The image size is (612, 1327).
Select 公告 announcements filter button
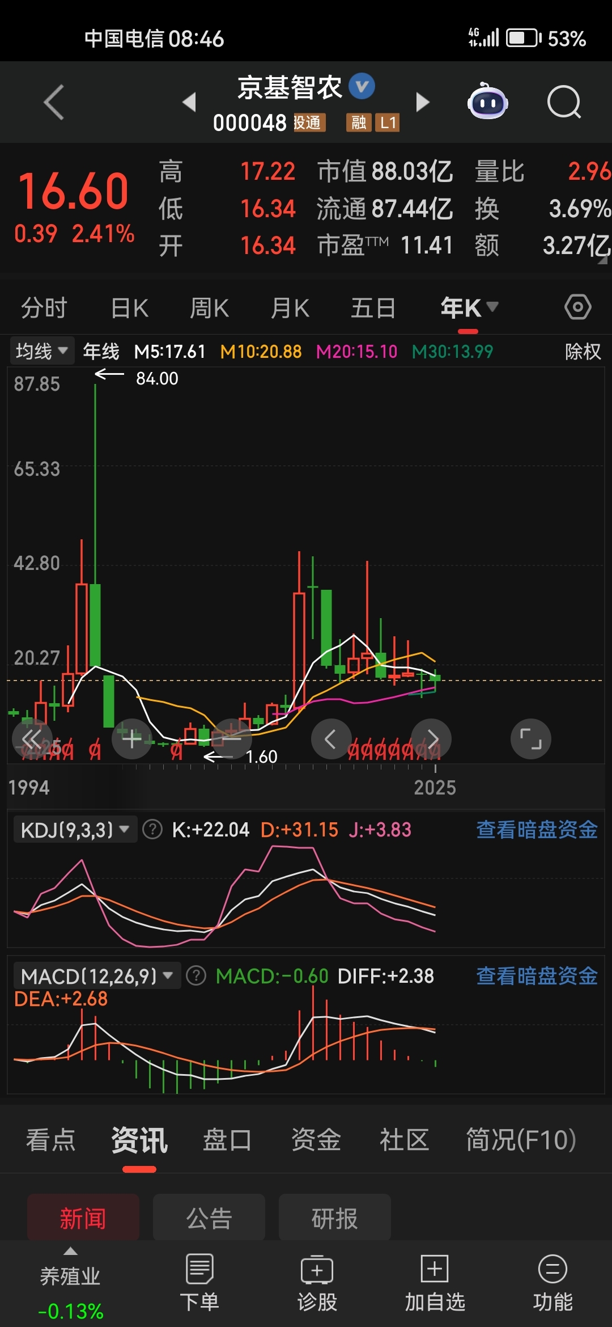pyautogui.click(x=209, y=1218)
